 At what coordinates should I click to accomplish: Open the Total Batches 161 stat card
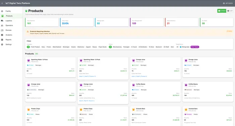(42, 22)
